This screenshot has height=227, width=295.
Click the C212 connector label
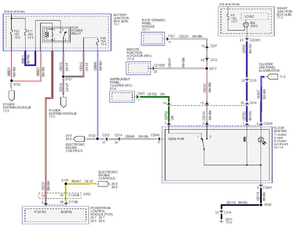click(x=213, y=60)
